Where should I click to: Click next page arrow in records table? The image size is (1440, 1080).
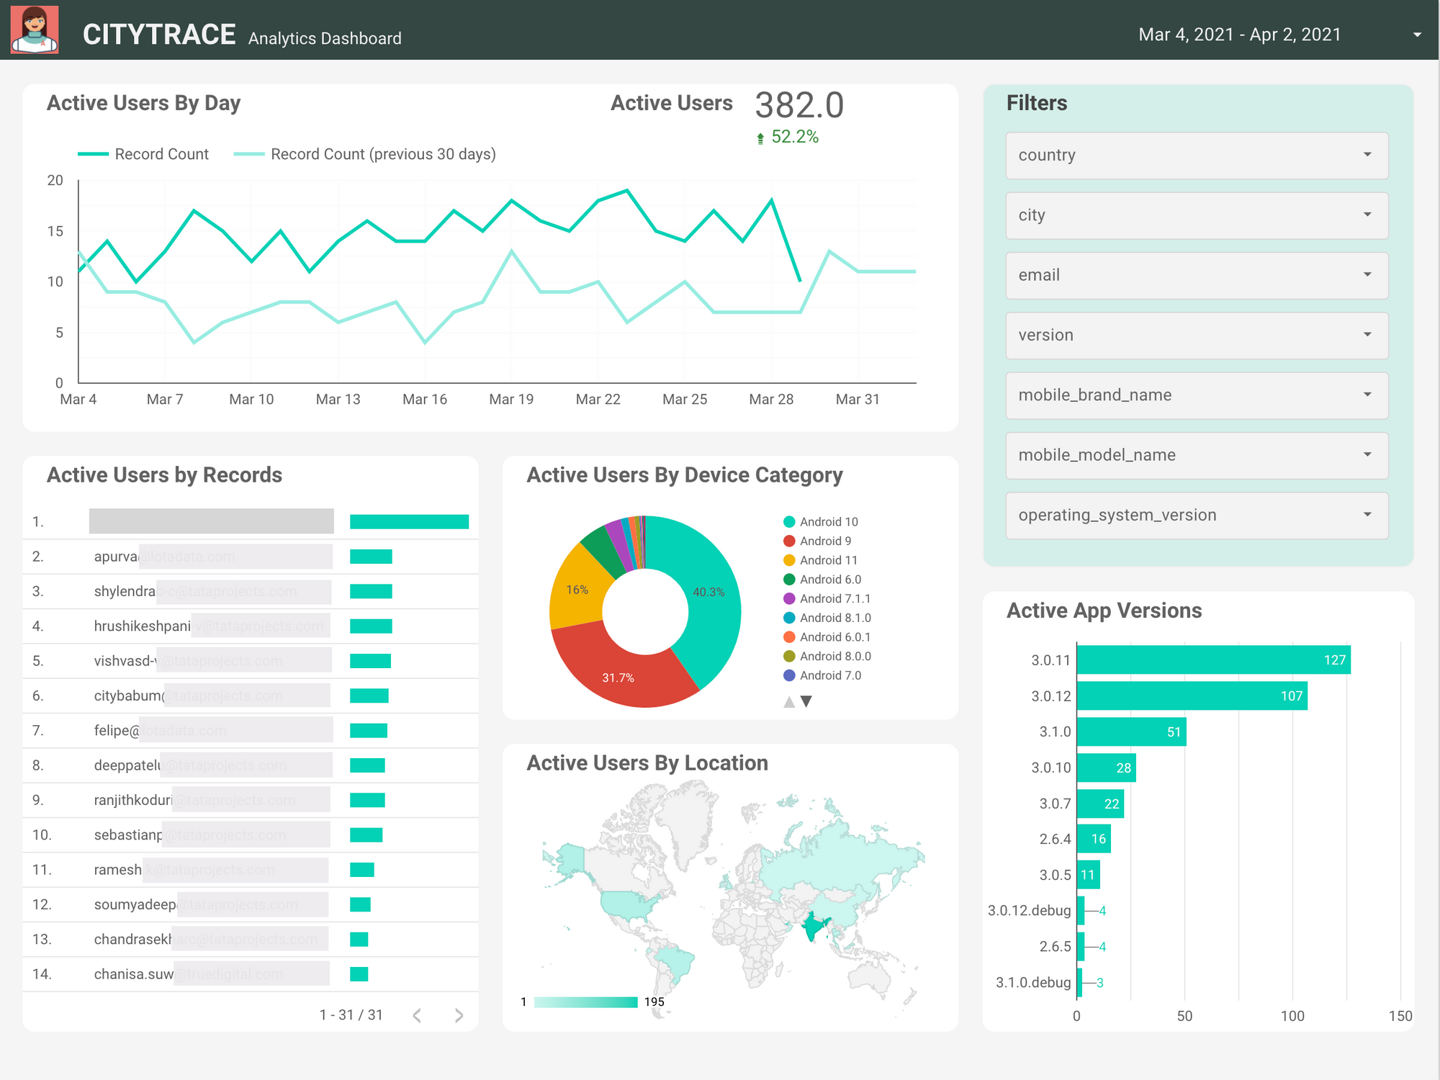pyautogui.click(x=459, y=1015)
